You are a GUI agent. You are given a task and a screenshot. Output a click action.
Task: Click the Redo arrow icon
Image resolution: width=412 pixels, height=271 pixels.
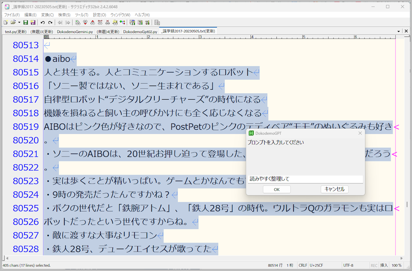tap(50, 23)
